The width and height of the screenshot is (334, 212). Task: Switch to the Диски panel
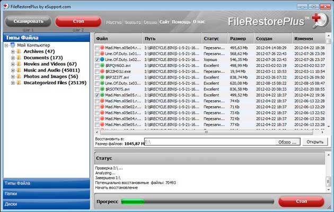(47, 204)
